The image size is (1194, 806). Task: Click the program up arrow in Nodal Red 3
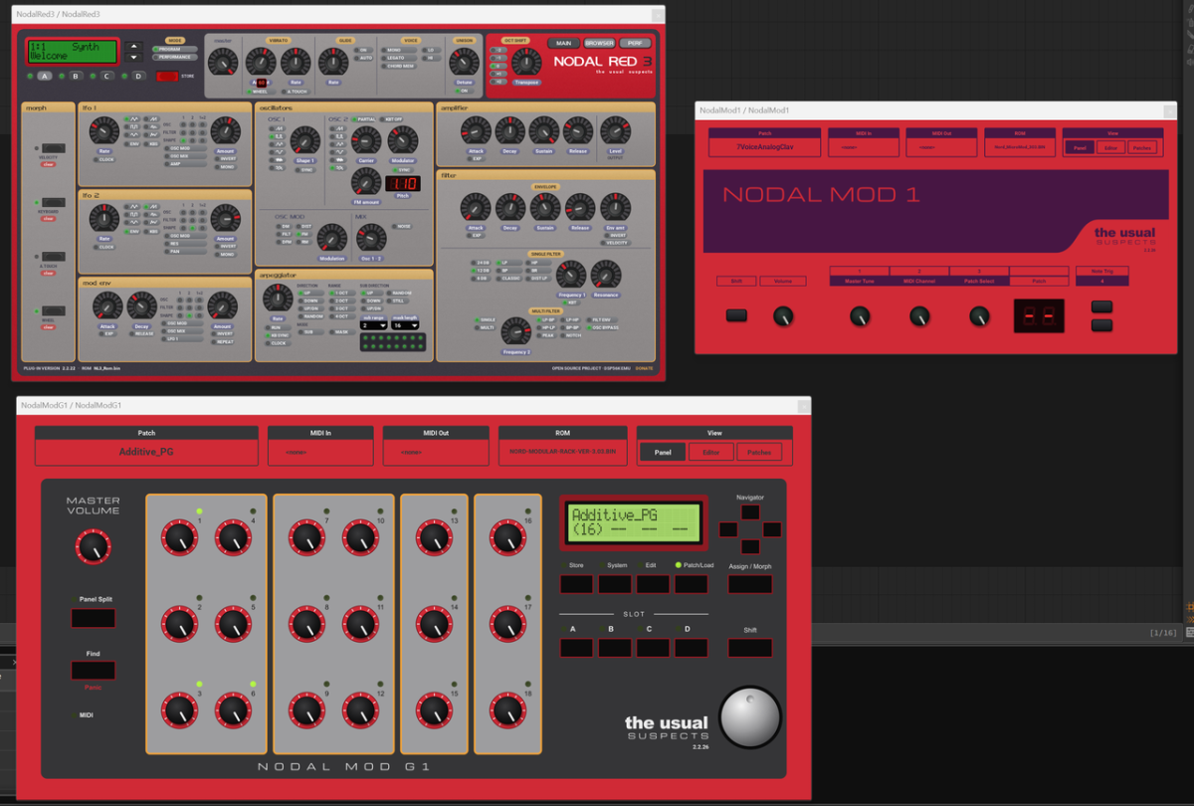point(134,46)
